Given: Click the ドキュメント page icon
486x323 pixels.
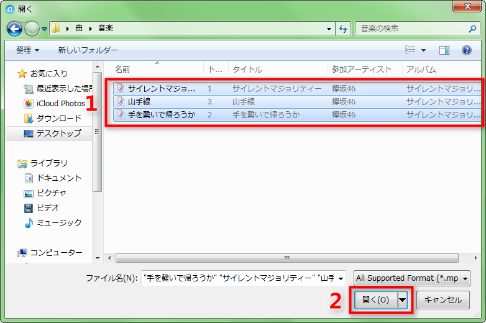Looking at the screenshot, I should point(29,178).
